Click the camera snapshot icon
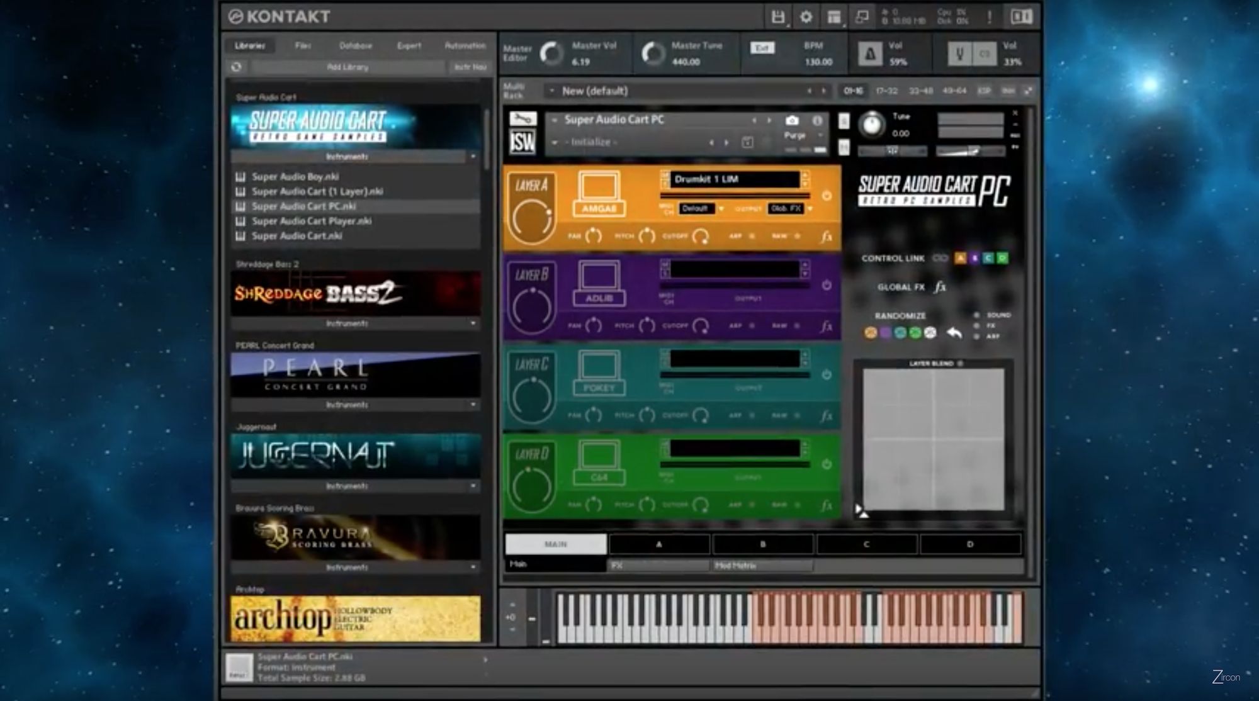 pos(792,120)
